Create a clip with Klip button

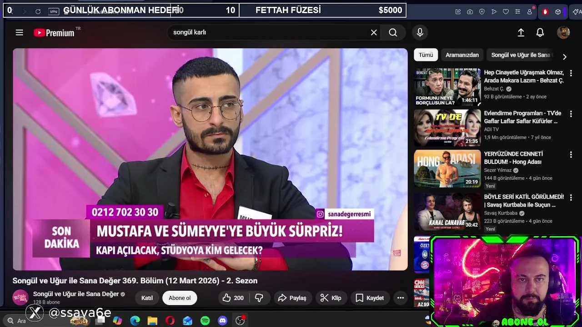(331, 298)
